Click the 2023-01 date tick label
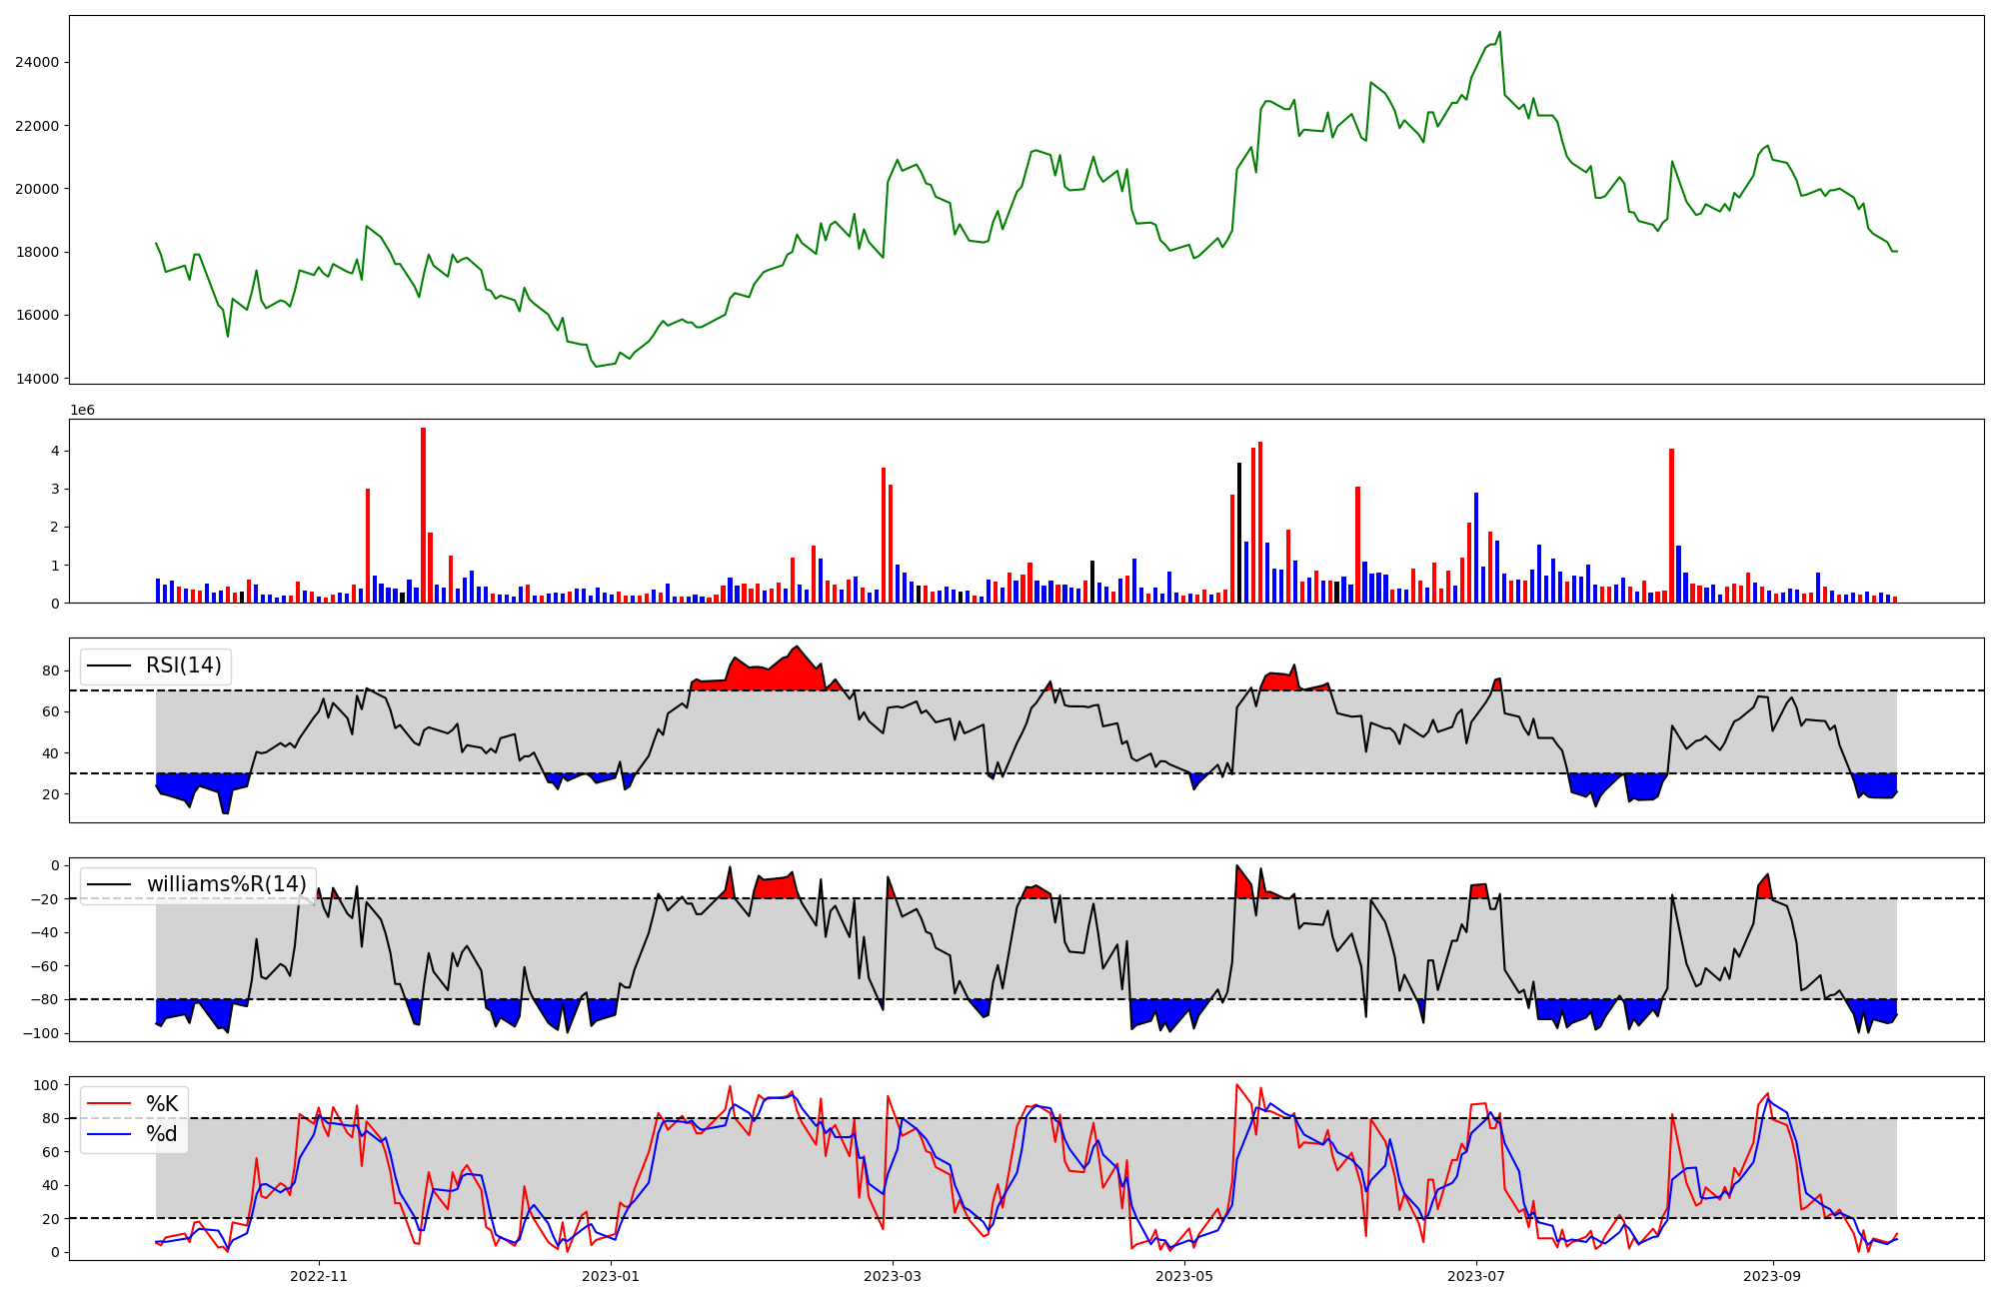The height and width of the screenshot is (1299, 1999). pyautogui.click(x=610, y=1276)
